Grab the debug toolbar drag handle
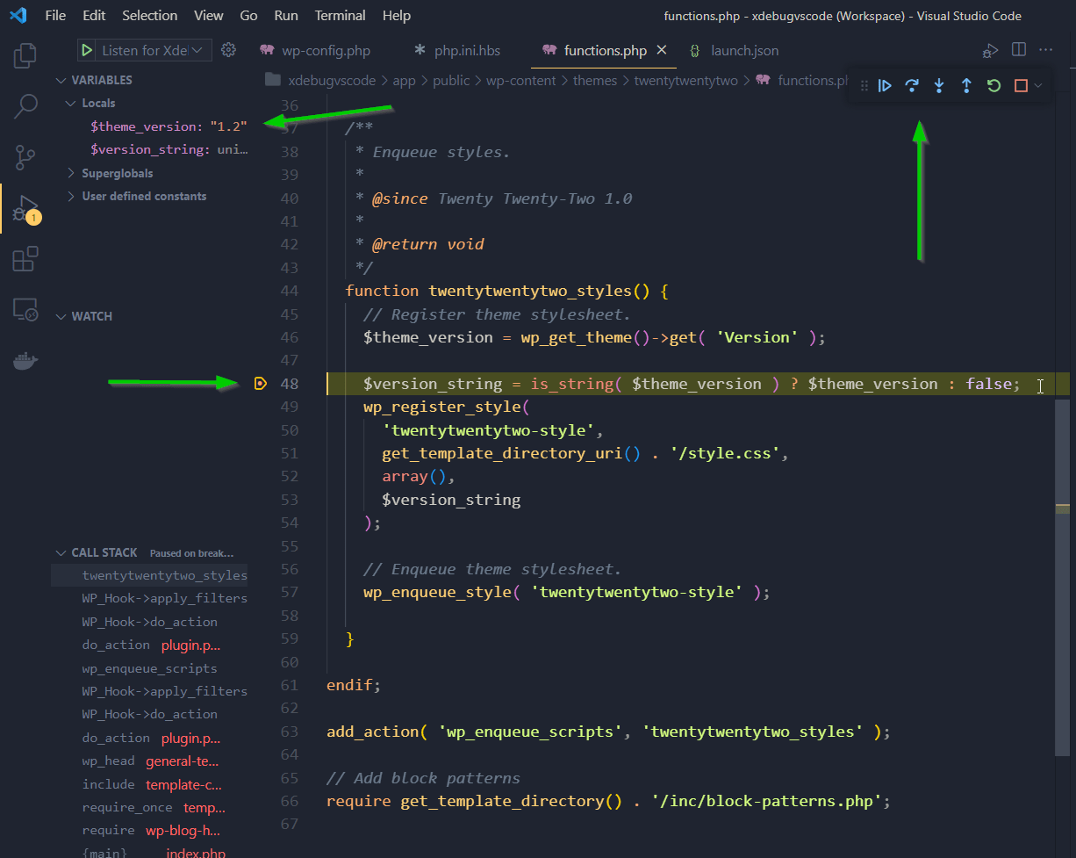This screenshot has height=858, width=1076. (x=864, y=85)
